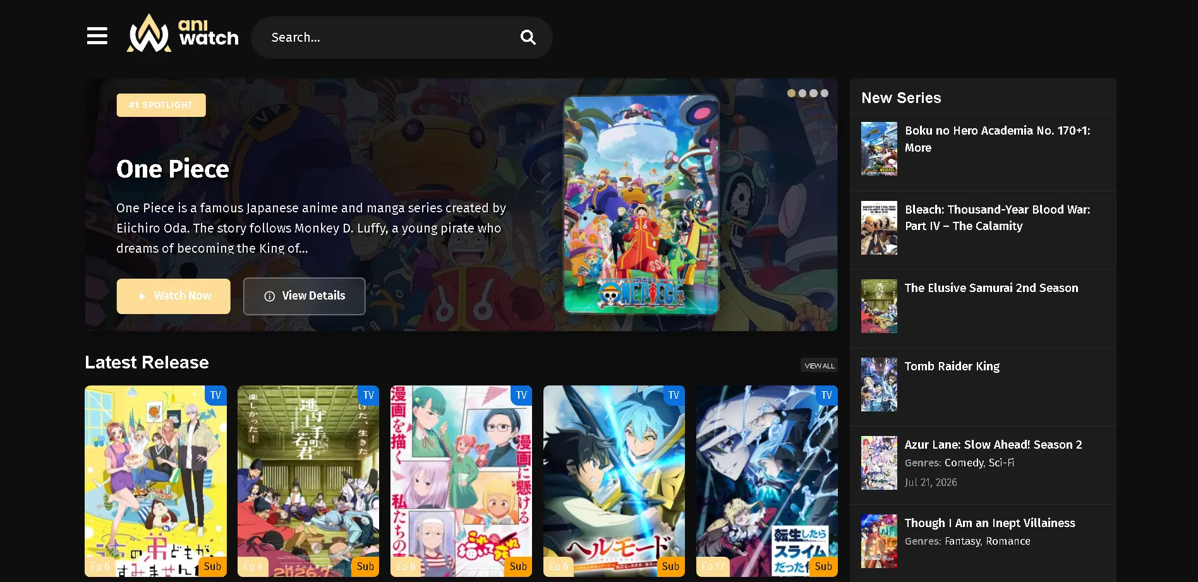Select the TV badge on the Ep 17 card
Viewport: 1198px width, 582px height.
coord(826,395)
